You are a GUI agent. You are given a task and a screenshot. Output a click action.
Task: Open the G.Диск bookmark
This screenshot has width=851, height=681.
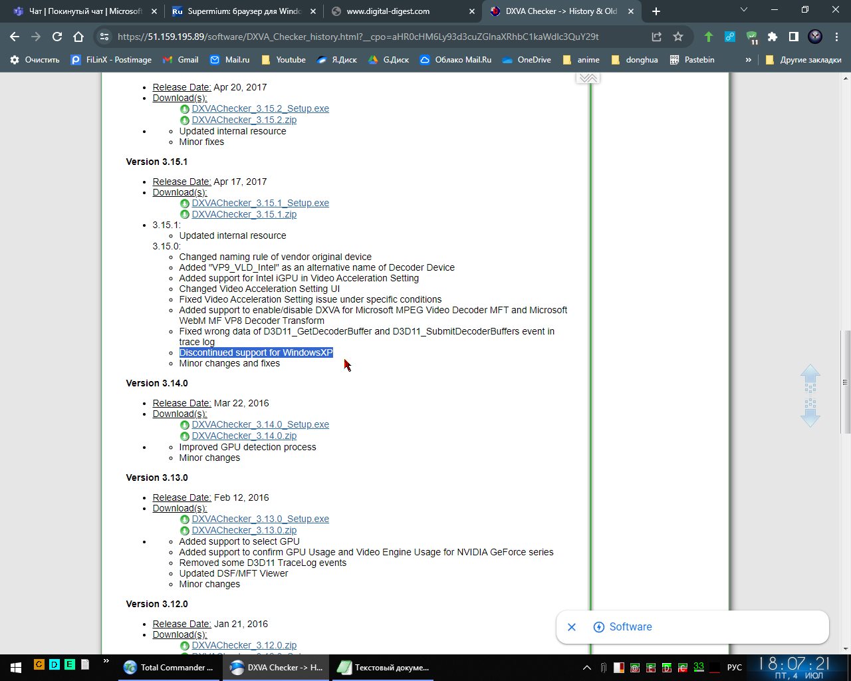point(388,60)
